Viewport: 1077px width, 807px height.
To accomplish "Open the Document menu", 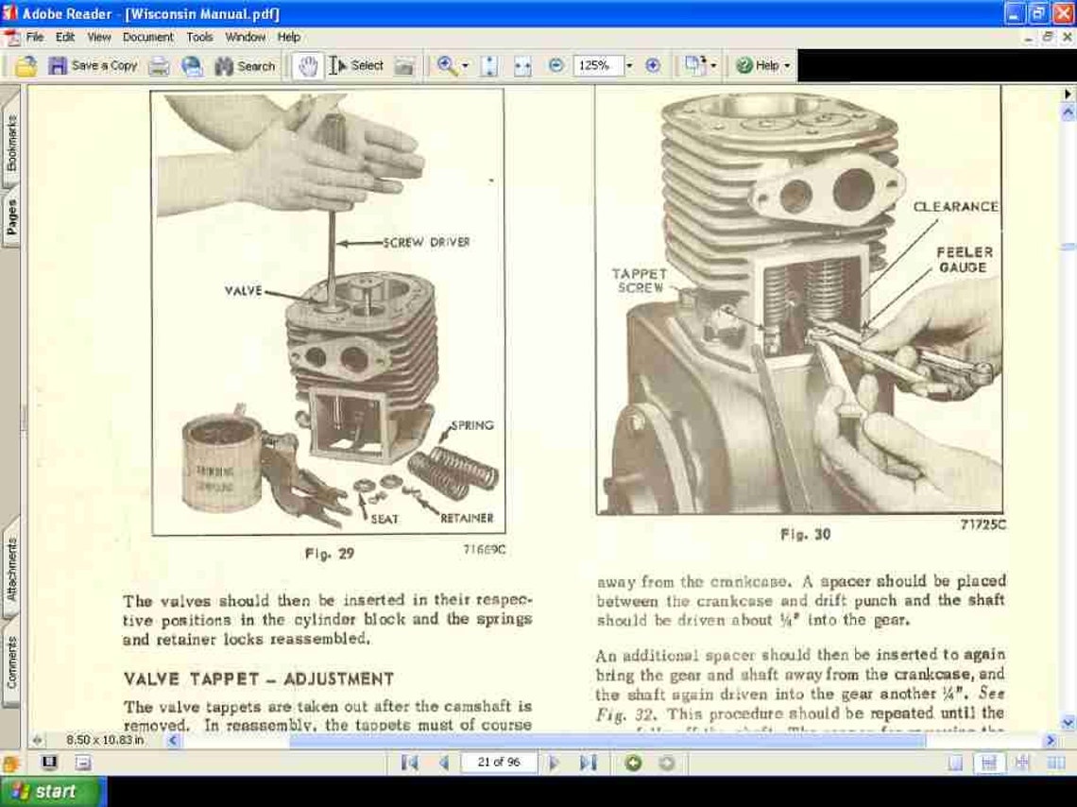I will 148,37.
